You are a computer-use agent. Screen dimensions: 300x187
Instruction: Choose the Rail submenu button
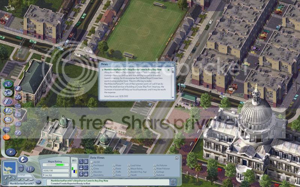click(18, 106)
